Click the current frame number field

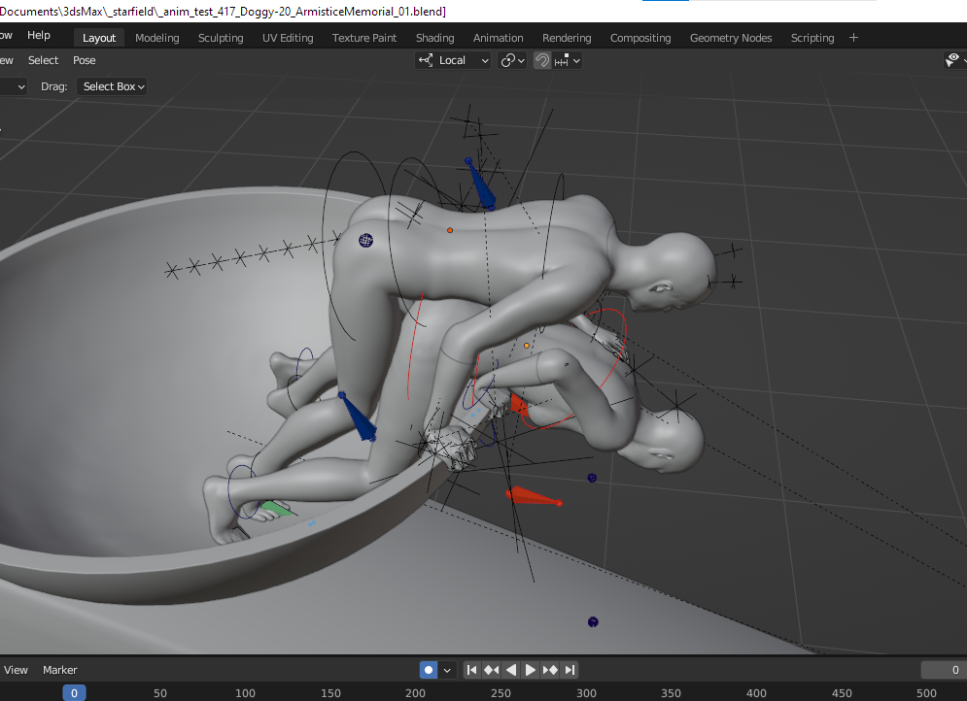pos(943,670)
